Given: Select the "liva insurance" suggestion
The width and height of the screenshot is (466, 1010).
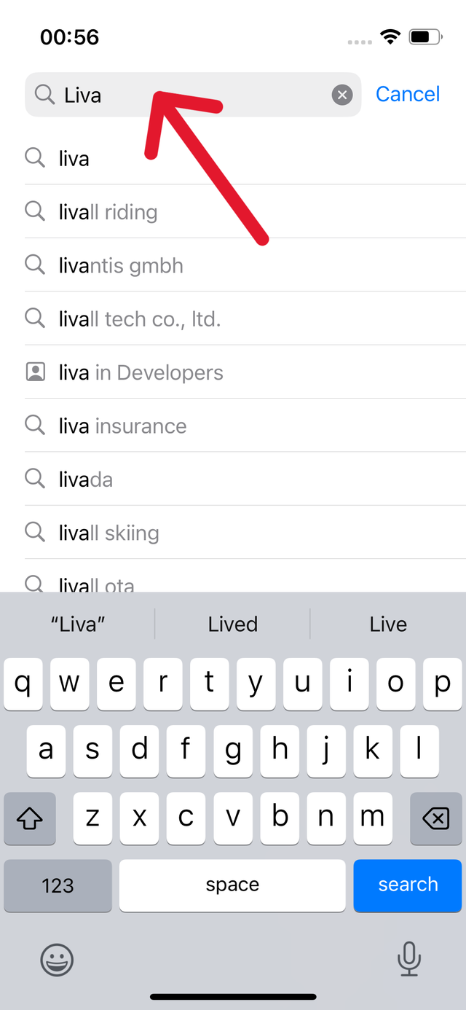Looking at the screenshot, I should pos(122,426).
